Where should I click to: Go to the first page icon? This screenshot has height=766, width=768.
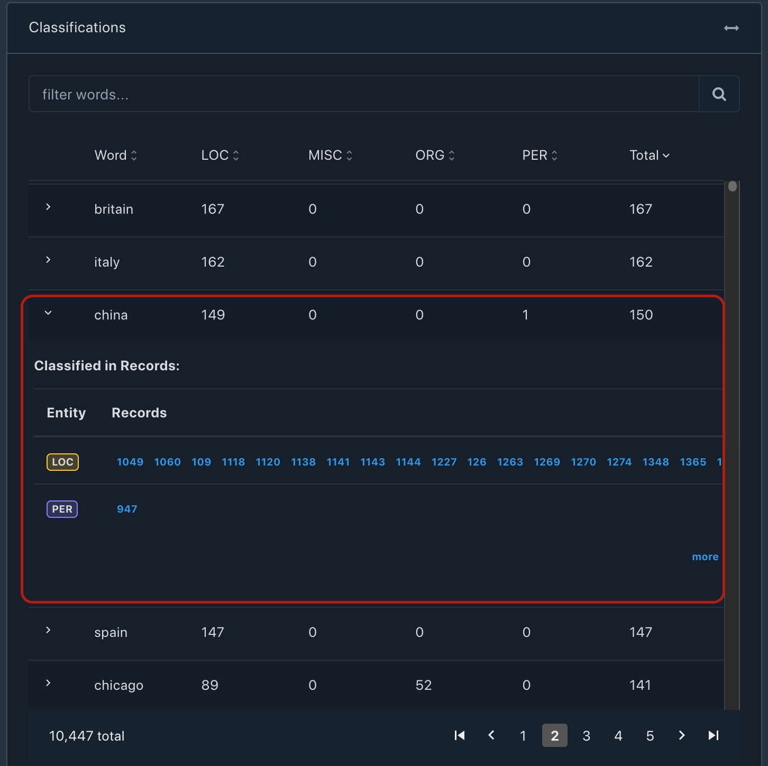459,735
